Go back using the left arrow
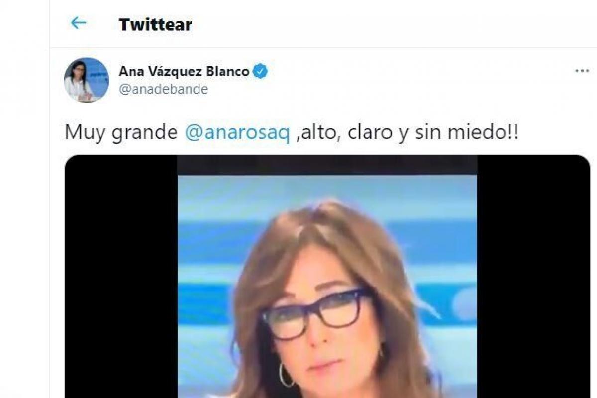 click(79, 23)
